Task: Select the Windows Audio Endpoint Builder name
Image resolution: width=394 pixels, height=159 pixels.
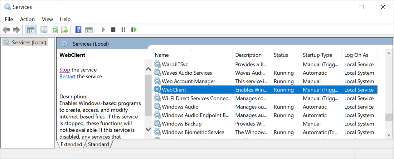Action: click(195, 115)
